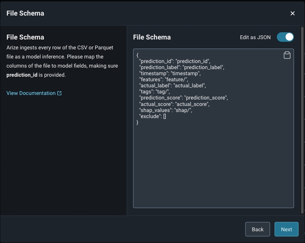Image resolution: width=305 pixels, height=243 pixels.
Task: Place cursor on the "tags": "tag/" line
Action: pyautogui.click(x=154, y=92)
